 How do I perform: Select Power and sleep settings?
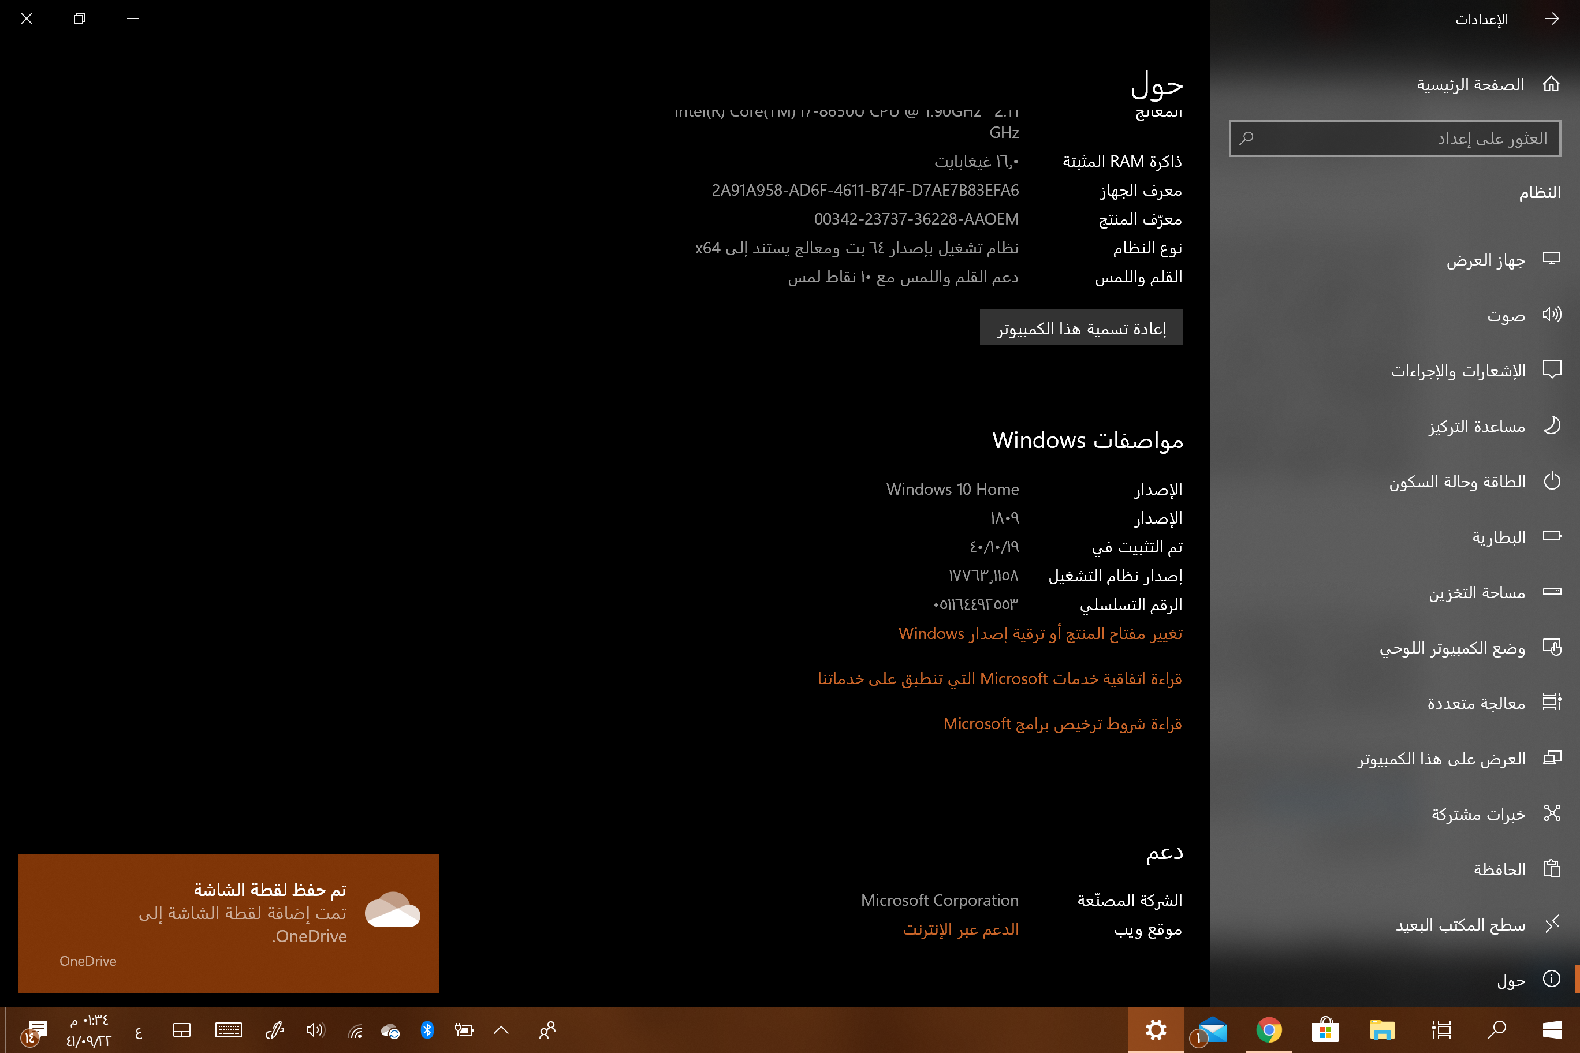tap(1456, 481)
